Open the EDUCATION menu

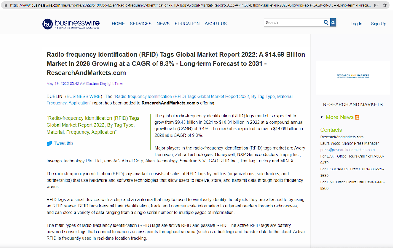tap(187, 24)
